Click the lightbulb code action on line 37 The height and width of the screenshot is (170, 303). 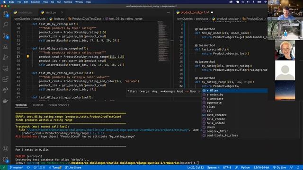pyautogui.click(x=28, y=57)
